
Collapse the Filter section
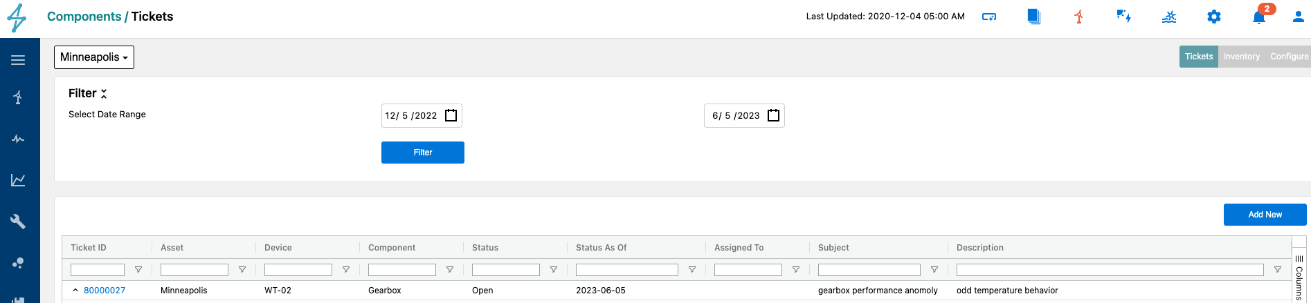coord(104,93)
